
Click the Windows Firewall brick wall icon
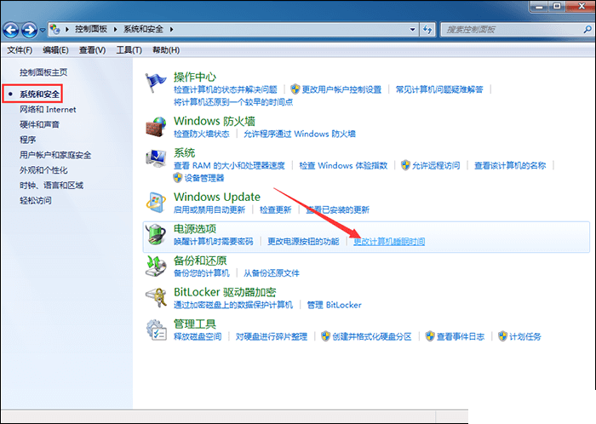coord(156,127)
